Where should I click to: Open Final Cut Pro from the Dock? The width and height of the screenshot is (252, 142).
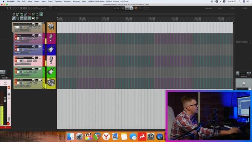click(88, 136)
